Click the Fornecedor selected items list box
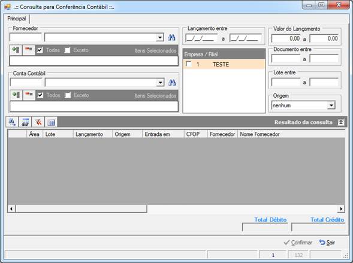Image resolution: width=353 pixels, height=263 pixels. click(94, 61)
